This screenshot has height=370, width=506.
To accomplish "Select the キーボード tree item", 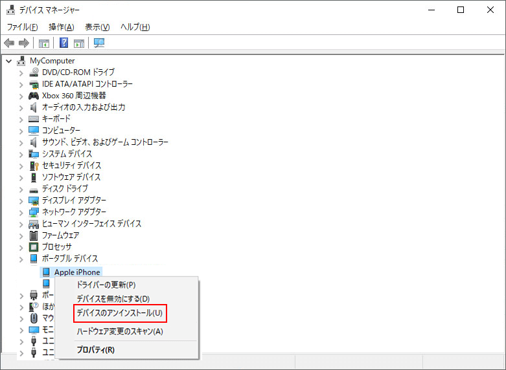I will coord(56,118).
